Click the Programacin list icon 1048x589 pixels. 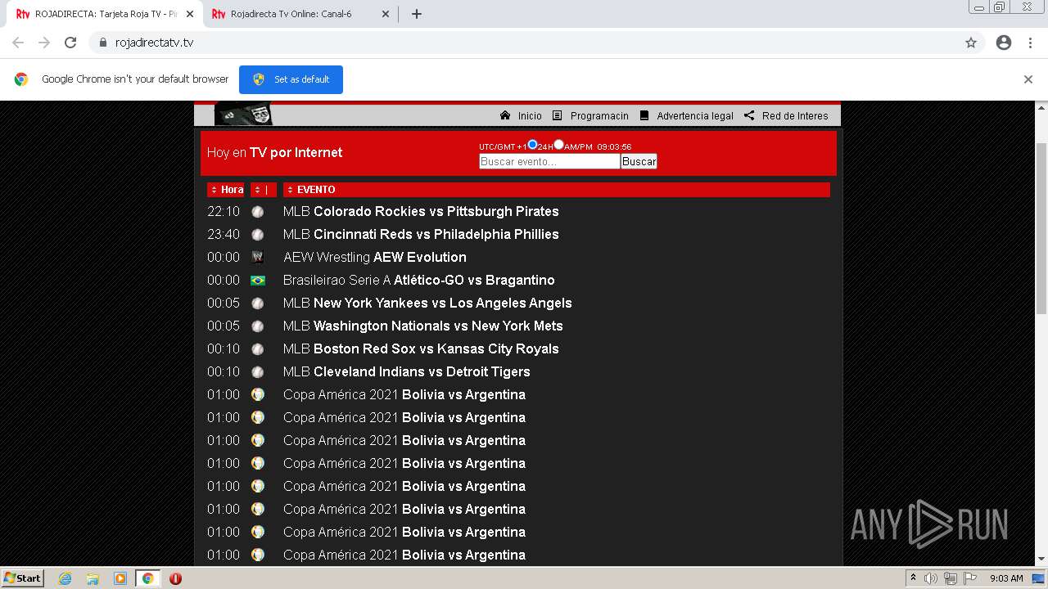click(x=558, y=115)
